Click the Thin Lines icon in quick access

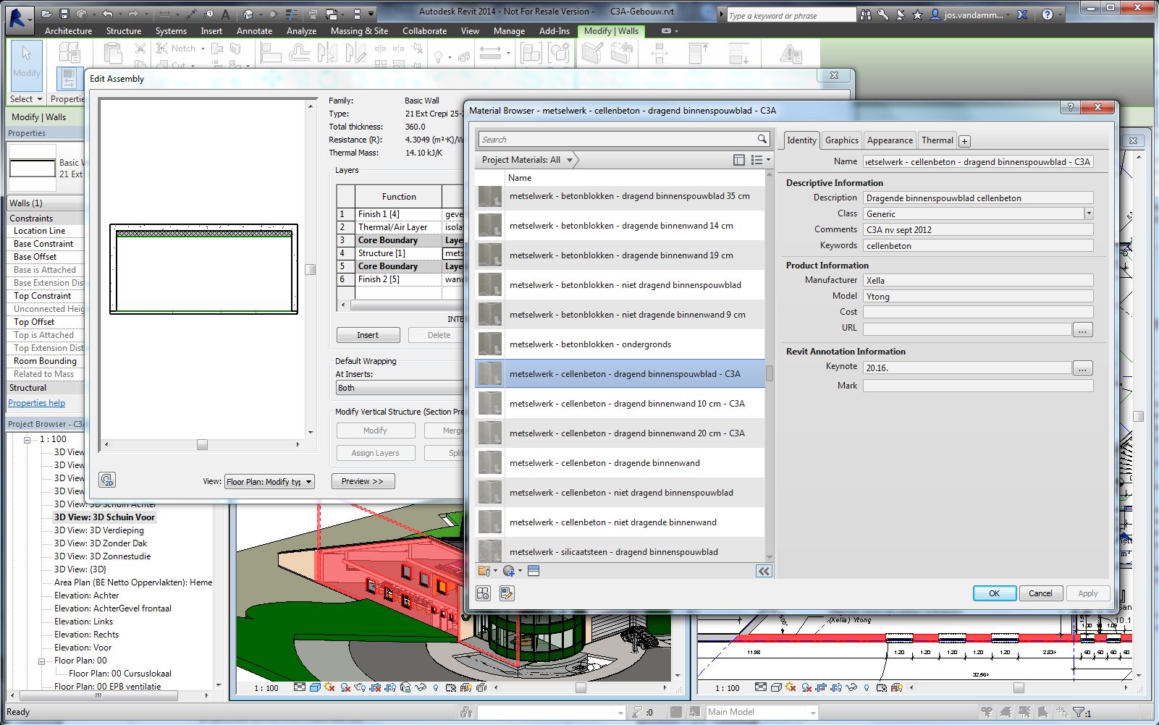292,14
